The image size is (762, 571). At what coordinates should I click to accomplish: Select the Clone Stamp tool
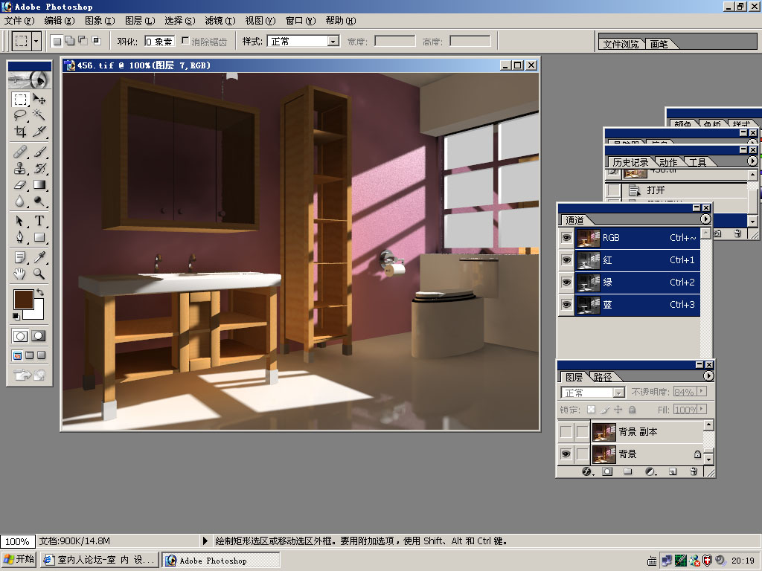tap(20, 169)
